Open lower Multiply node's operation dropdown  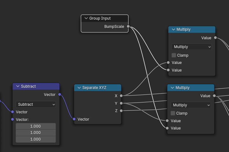tap(191, 105)
